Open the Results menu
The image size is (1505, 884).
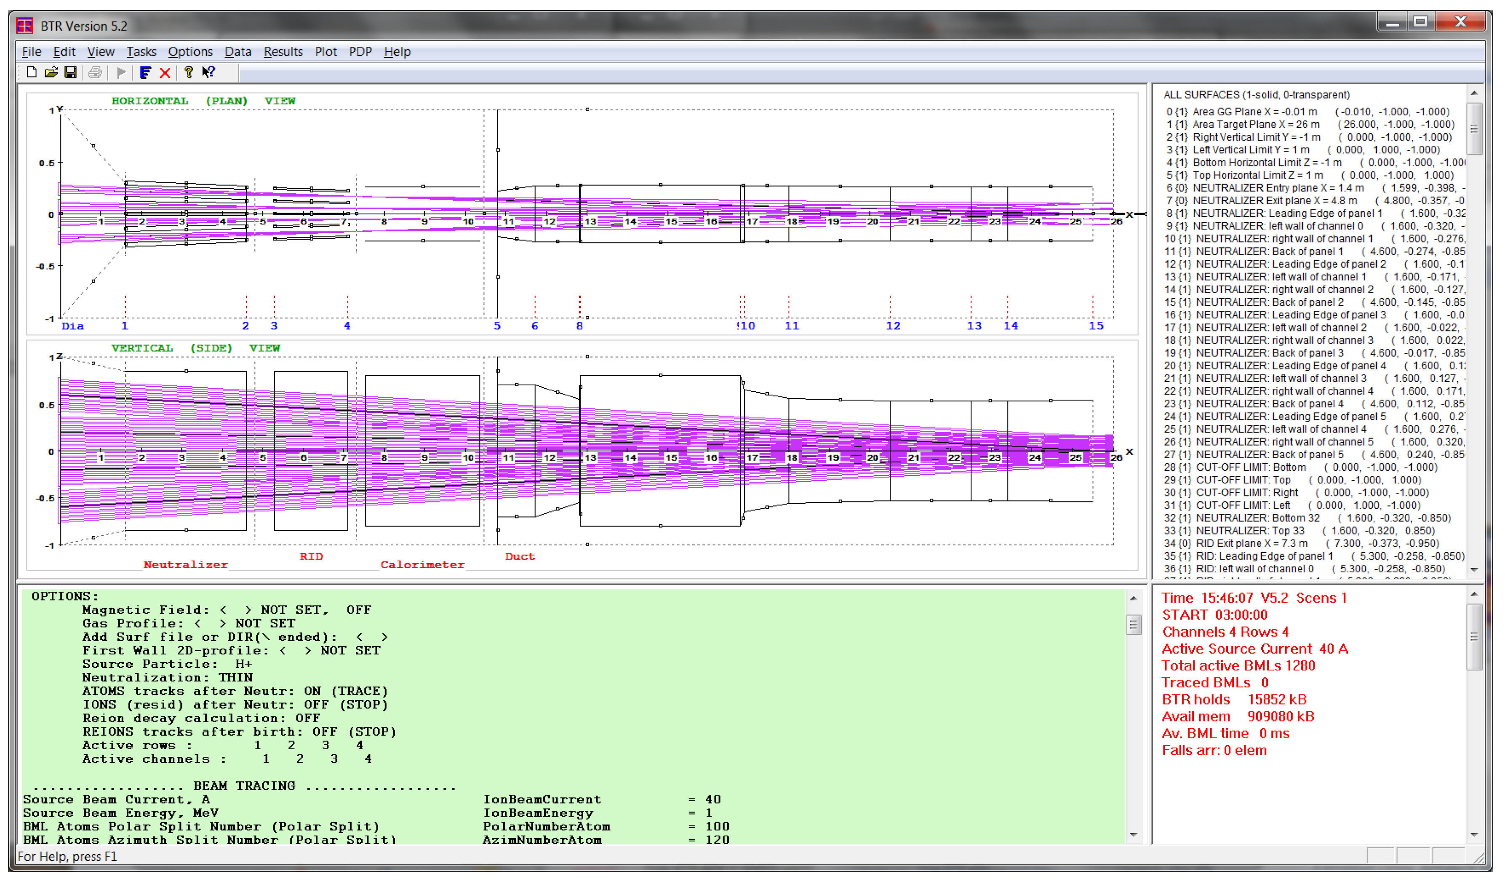click(283, 52)
